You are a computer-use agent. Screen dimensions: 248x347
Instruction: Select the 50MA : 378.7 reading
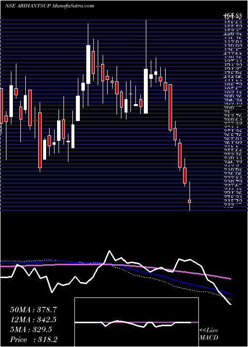pos(33,310)
